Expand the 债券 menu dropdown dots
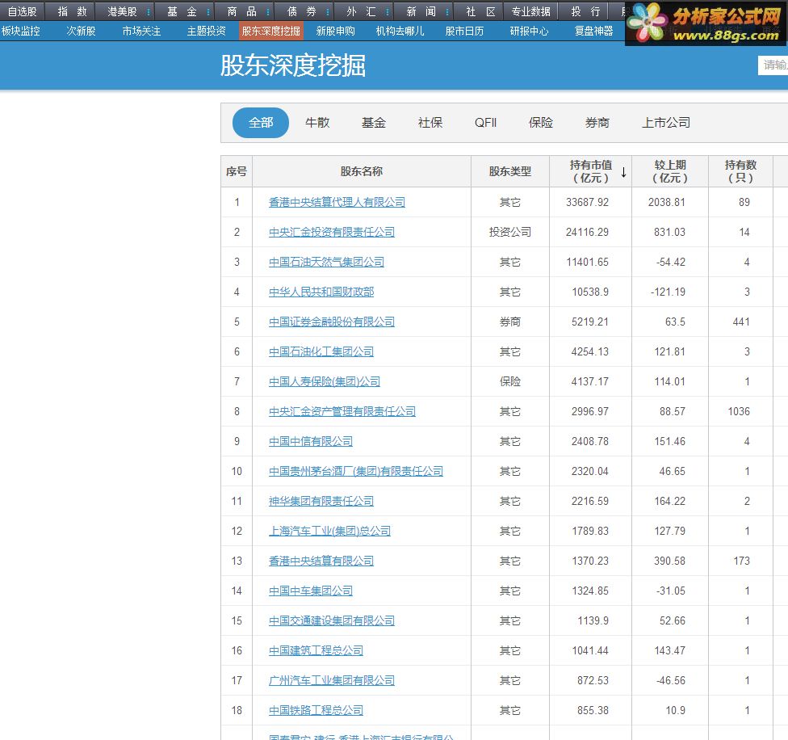This screenshot has width=788, height=740. point(328,11)
